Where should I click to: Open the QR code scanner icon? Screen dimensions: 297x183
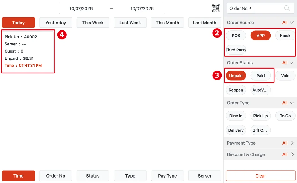[216, 8]
